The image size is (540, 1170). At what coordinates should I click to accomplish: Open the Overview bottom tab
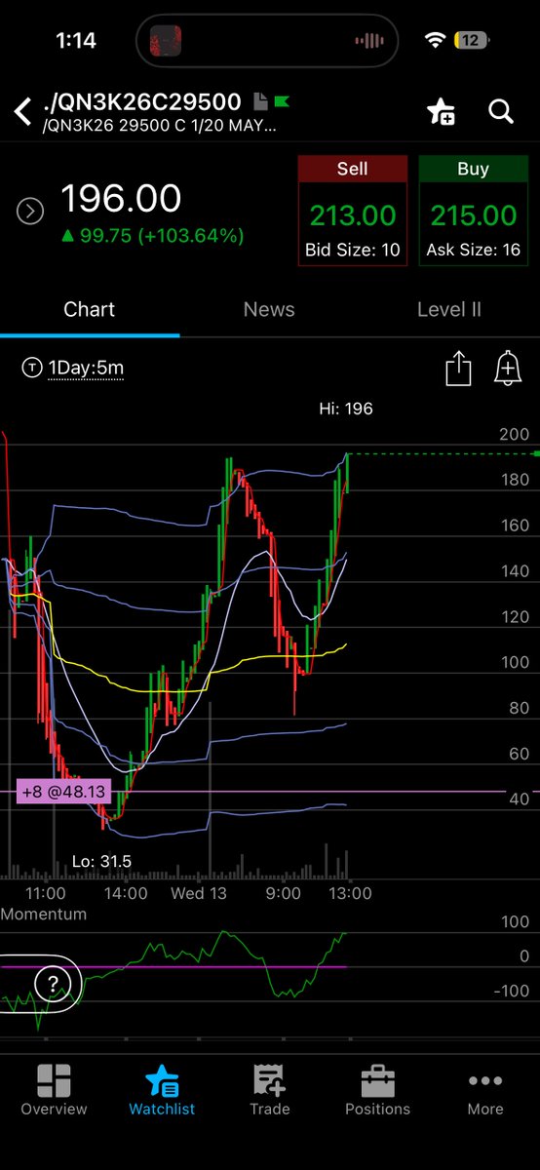point(54,1089)
